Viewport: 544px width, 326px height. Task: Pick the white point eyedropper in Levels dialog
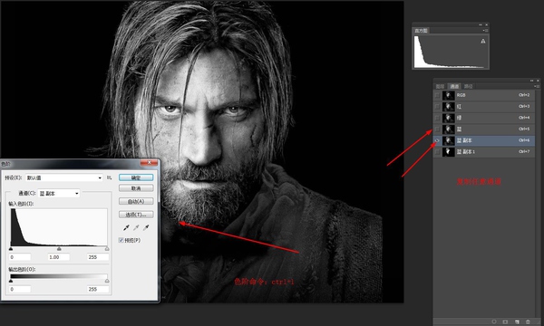[146, 227]
